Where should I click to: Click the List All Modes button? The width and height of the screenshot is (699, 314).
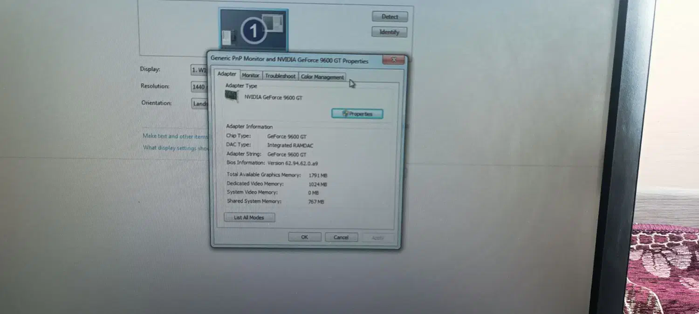249,217
